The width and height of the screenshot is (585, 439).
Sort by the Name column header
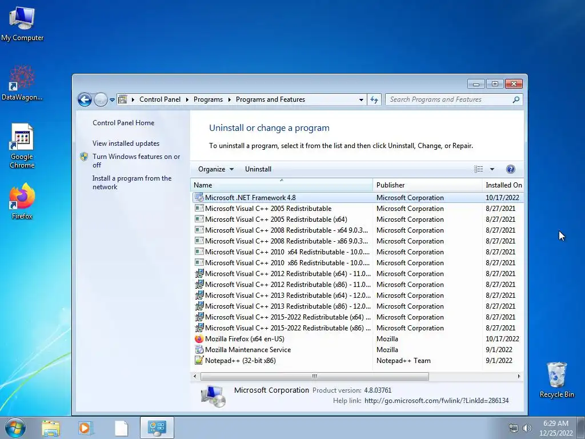tap(281, 185)
